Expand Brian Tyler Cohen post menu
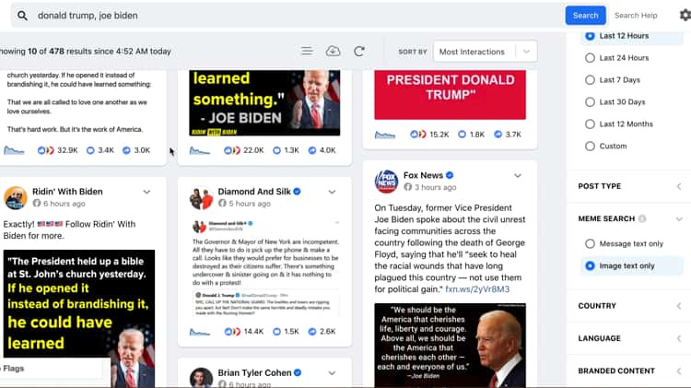691x388 pixels. pyautogui.click(x=332, y=373)
